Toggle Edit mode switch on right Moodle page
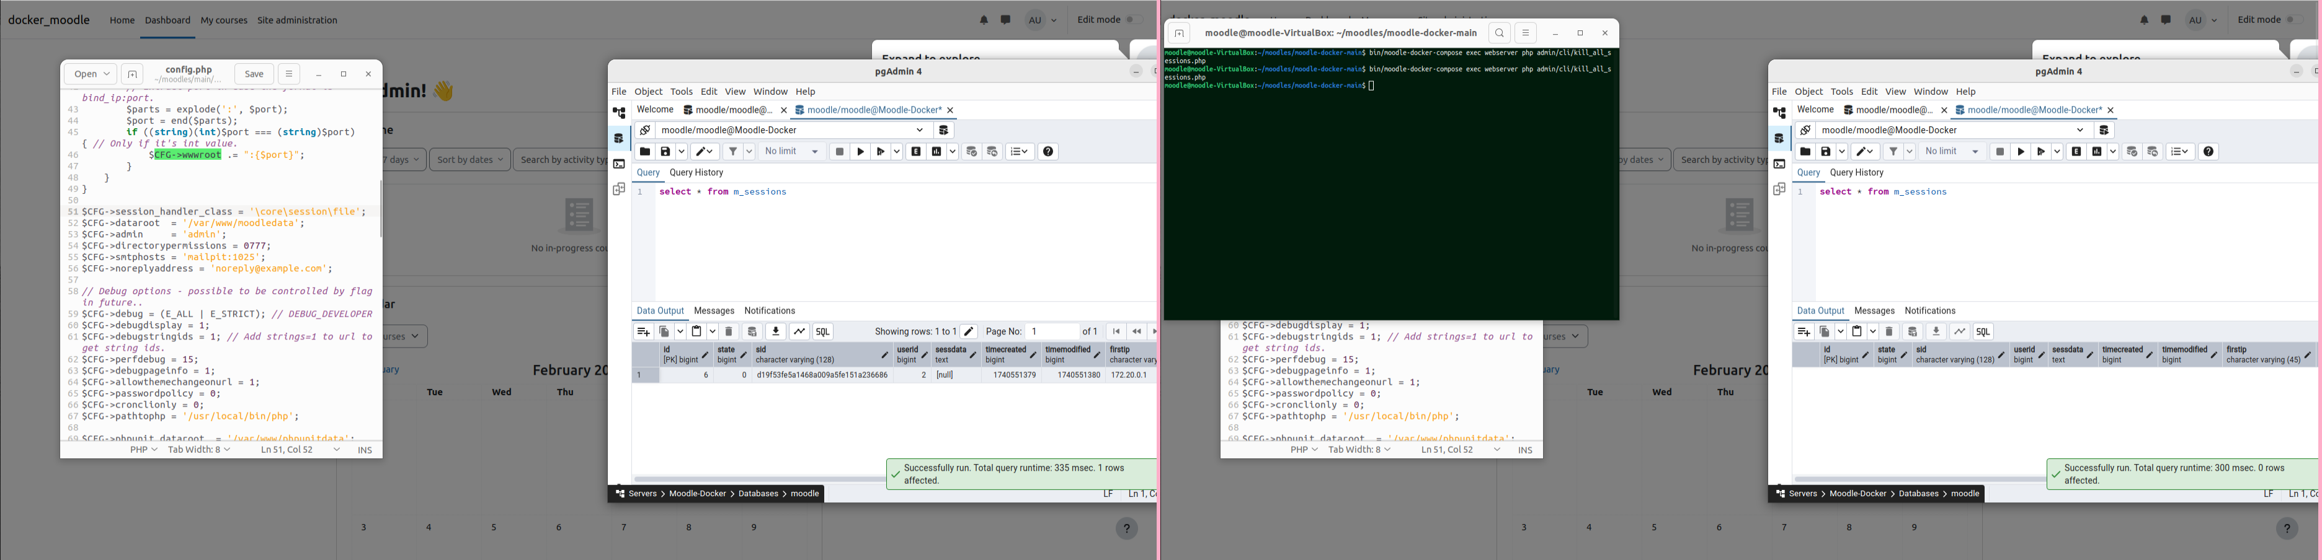 click(x=2296, y=20)
